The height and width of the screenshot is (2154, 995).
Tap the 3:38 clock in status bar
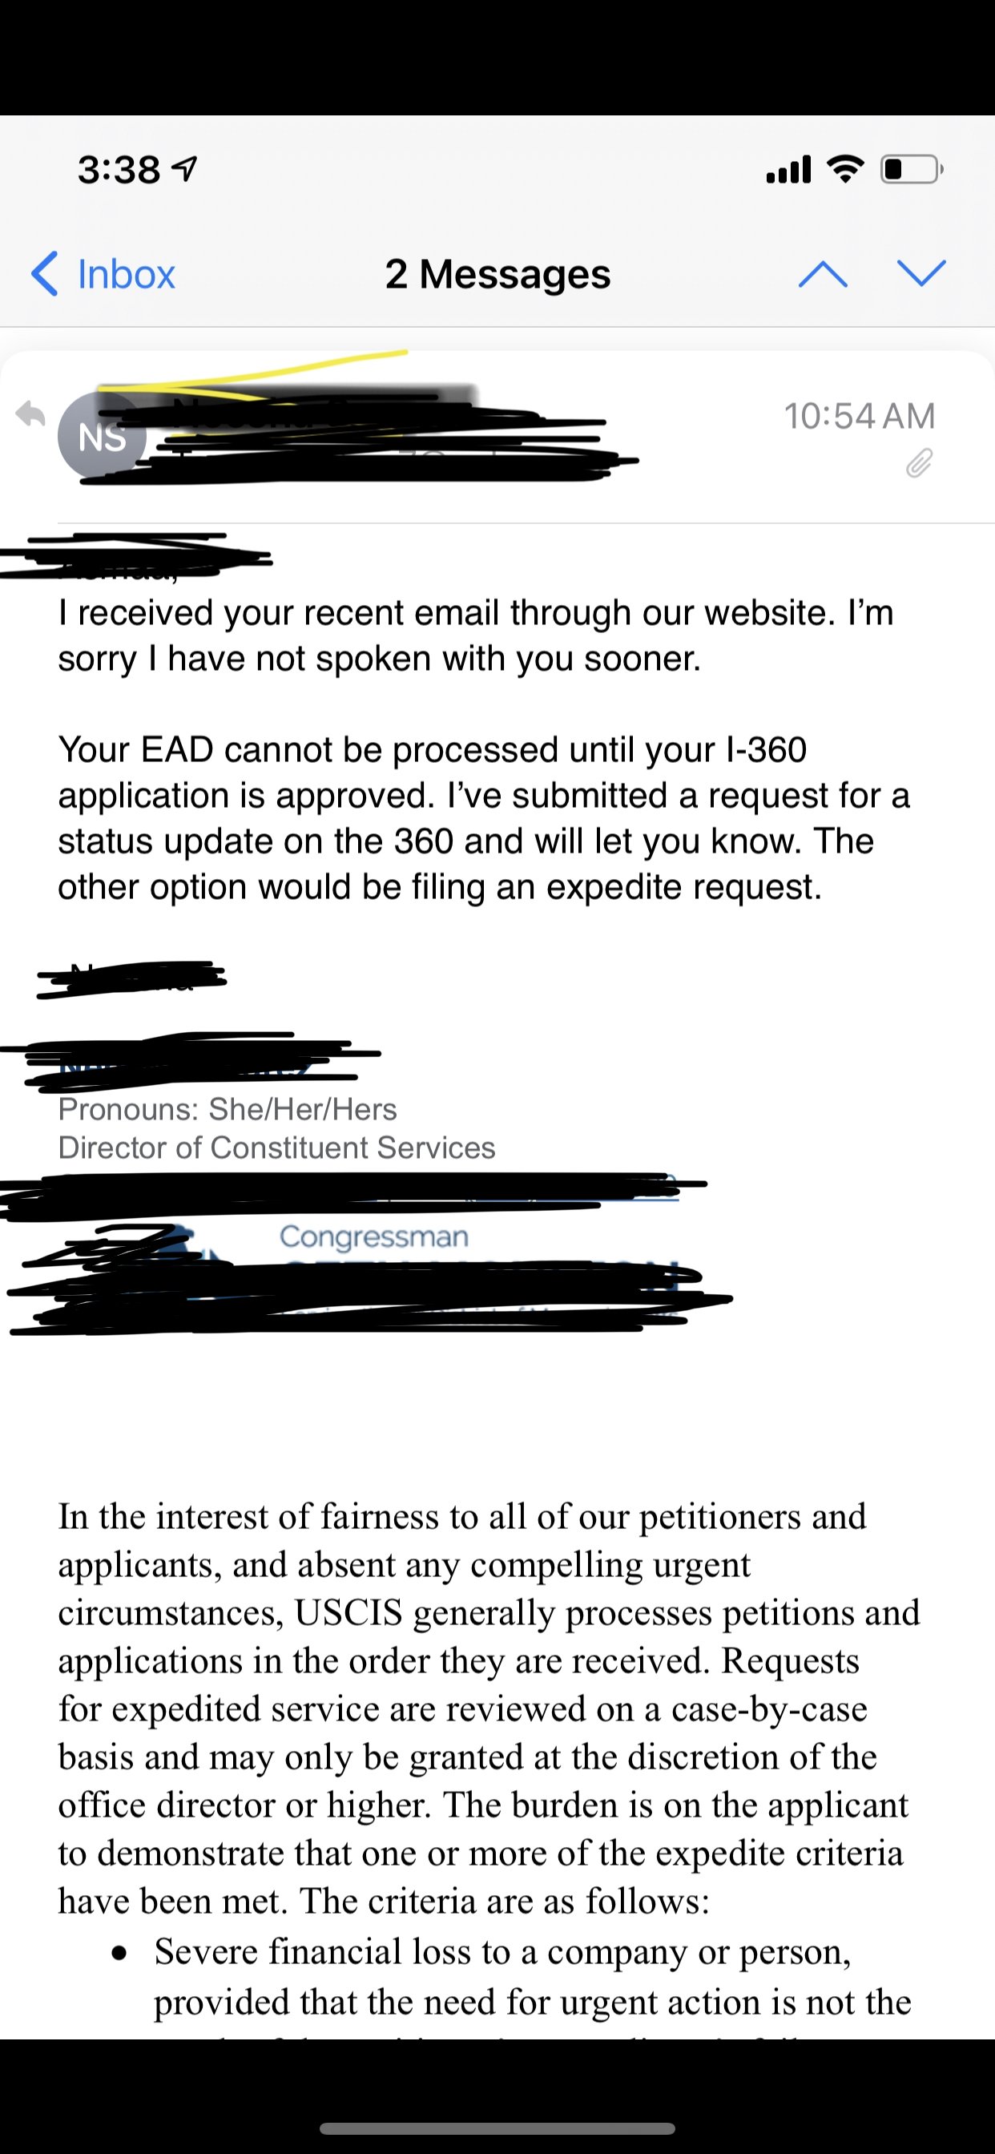pyautogui.click(x=119, y=170)
